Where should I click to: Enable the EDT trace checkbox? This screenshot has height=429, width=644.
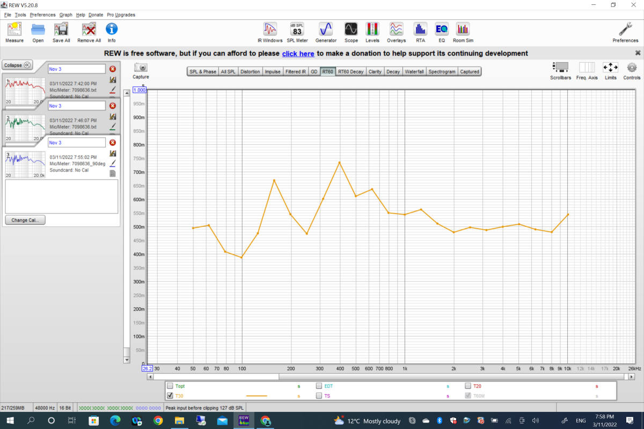point(319,386)
